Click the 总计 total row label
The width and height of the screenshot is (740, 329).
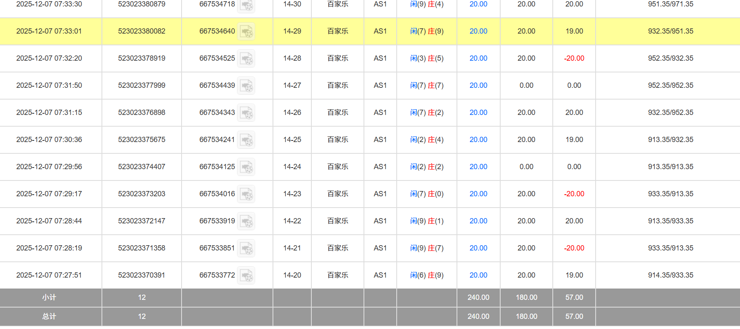coord(49,316)
